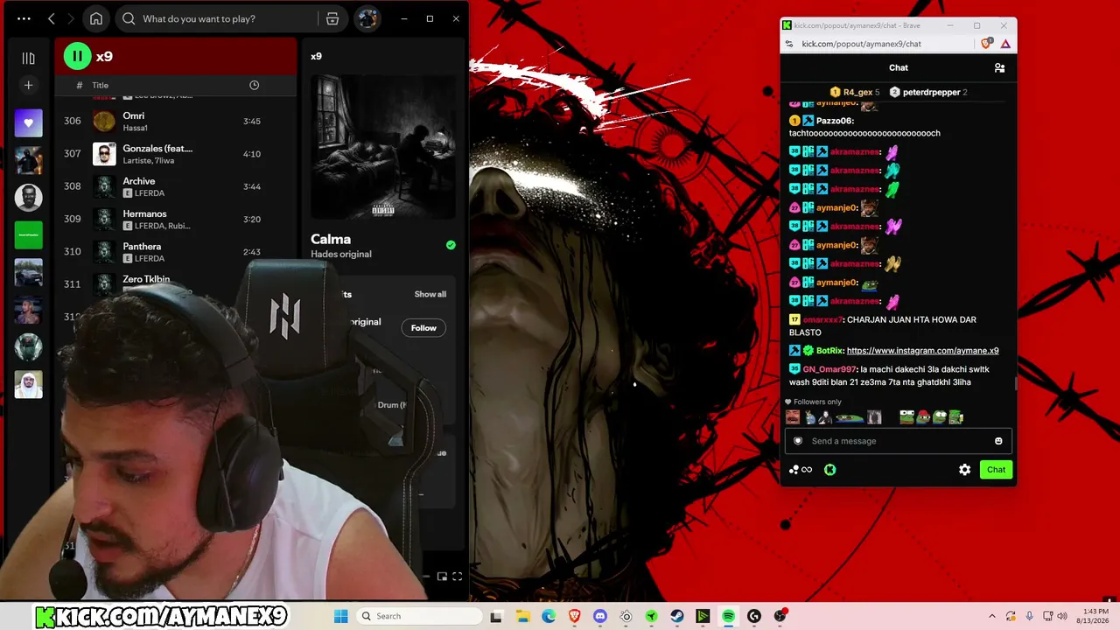Sort tracks by the Title column
The width and height of the screenshot is (1120, 630).
[x=101, y=85]
